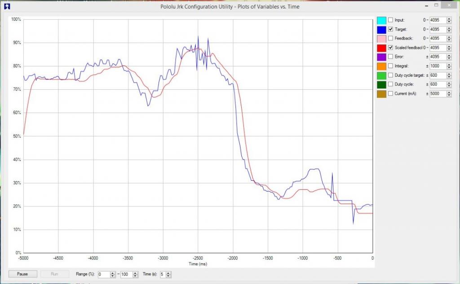This screenshot has width=460, height=284.
Task: Click the cyan Input color swatch
Action: point(381,20)
